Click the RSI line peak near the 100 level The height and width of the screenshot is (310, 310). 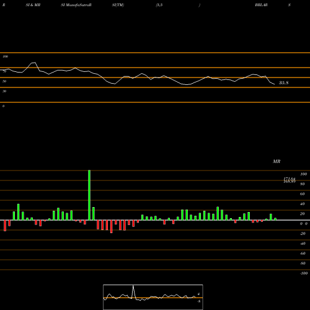pos(33,63)
